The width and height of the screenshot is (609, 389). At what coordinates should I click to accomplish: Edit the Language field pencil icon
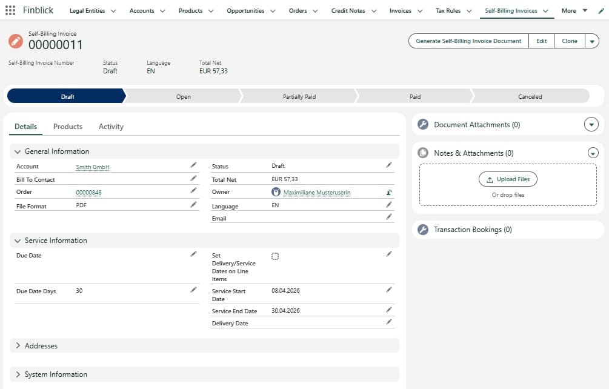click(389, 205)
